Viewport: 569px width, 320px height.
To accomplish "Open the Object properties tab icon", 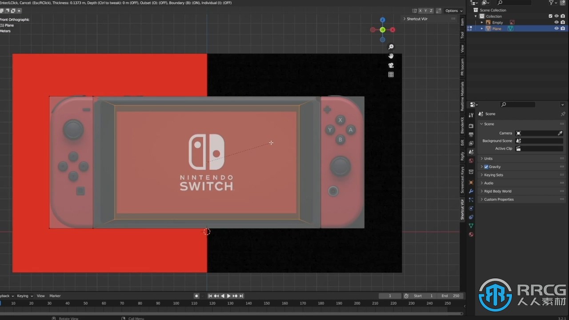I will [471, 182].
